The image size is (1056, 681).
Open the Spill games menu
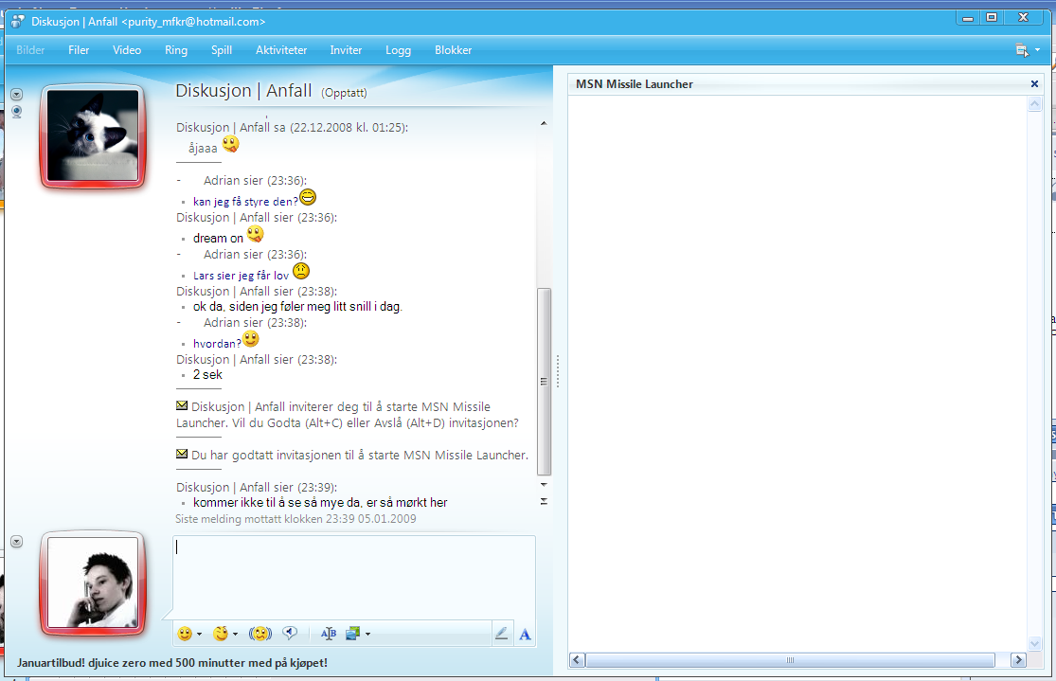click(222, 50)
